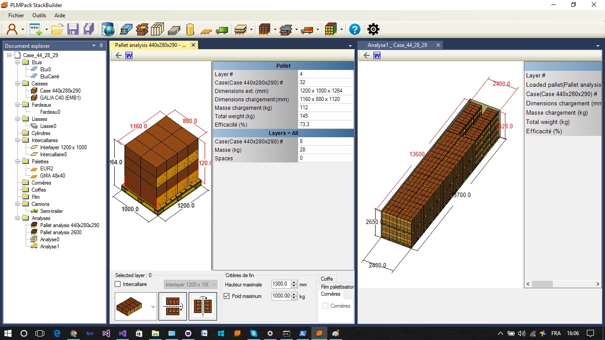
Task: Decrease the Poid maximum stepper value
Action: (293, 298)
